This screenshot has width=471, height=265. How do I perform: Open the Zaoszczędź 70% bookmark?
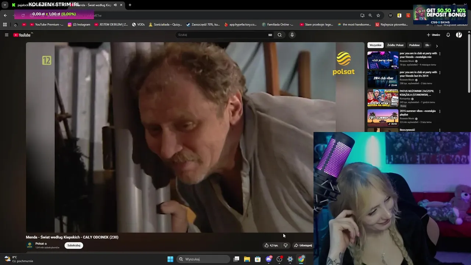tap(203, 25)
